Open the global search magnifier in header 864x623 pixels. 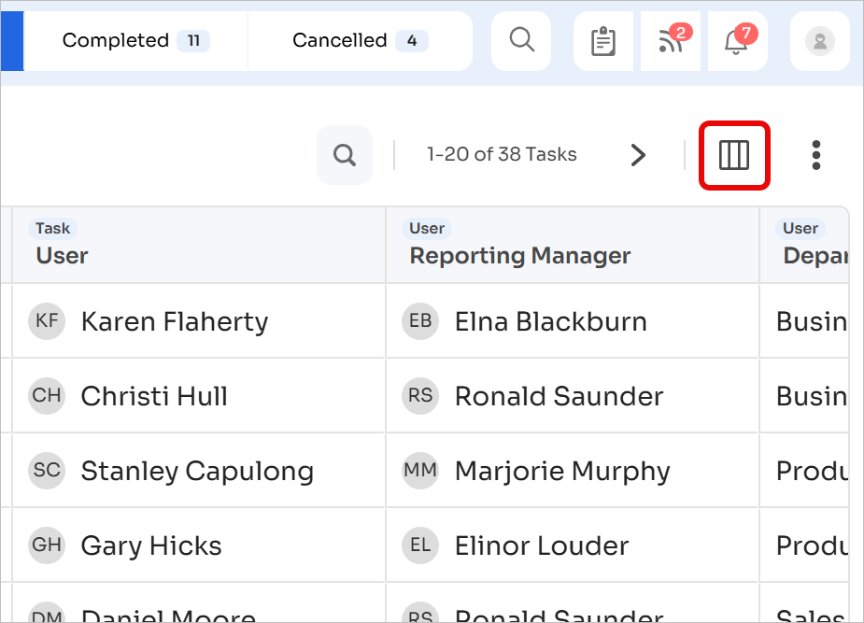pos(521,41)
